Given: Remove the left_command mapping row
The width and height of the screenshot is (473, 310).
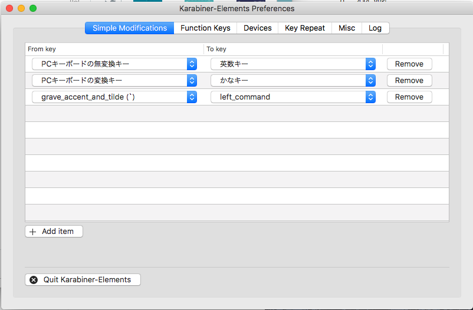Looking at the screenshot, I should (409, 97).
